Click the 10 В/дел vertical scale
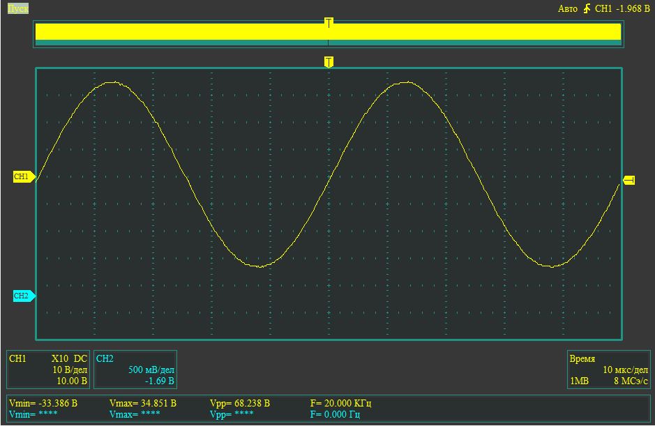Viewport: 655px width, 426px height. (70, 370)
